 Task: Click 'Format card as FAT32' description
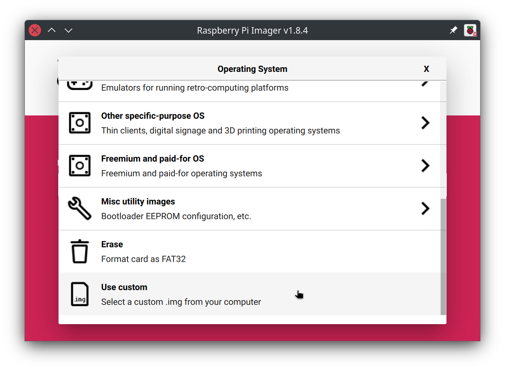pos(143,259)
